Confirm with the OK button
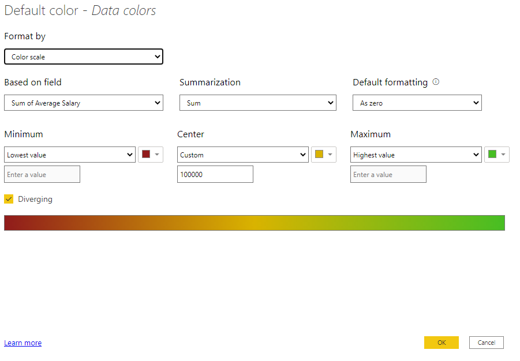 [442, 343]
